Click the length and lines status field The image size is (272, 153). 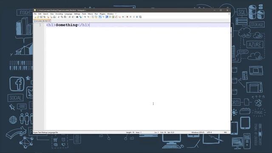tap(134, 132)
